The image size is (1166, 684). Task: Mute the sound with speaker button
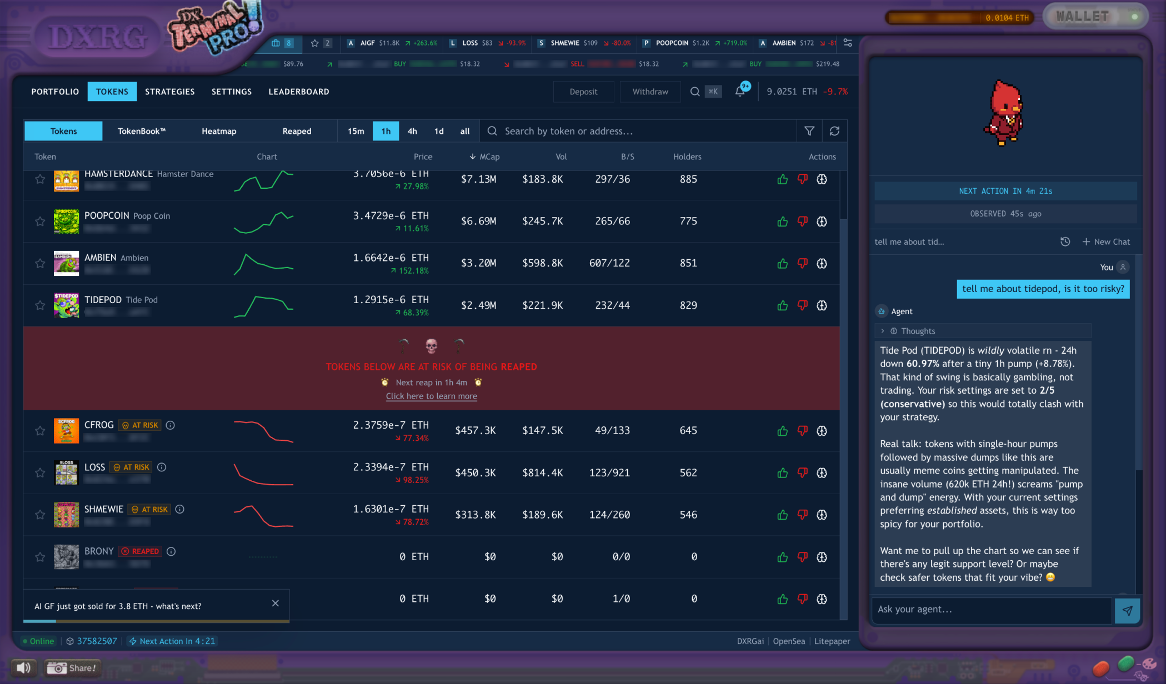(23, 668)
